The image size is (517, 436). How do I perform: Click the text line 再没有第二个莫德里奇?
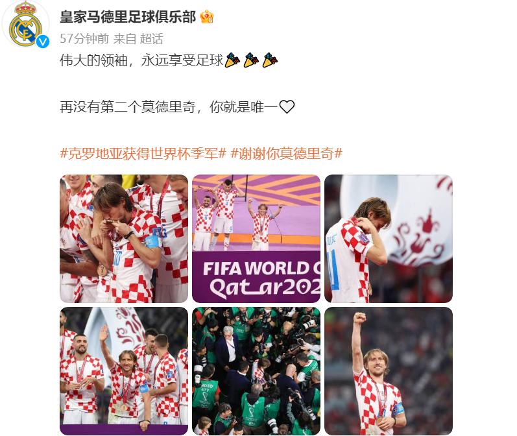[x=128, y=107]
